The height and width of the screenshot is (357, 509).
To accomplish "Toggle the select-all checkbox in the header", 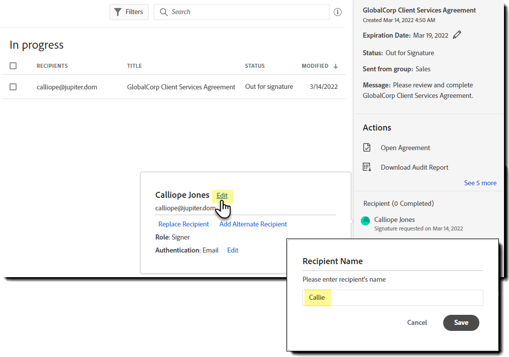I will point(13,66).
